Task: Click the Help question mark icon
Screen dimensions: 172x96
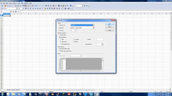Action: coord(71,6)
